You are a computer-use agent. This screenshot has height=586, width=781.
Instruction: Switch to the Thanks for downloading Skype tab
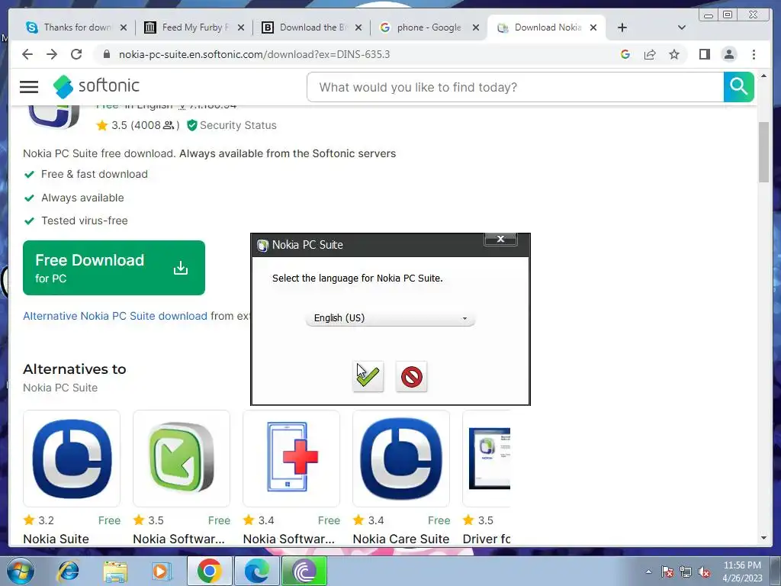(x=77, y=27)
